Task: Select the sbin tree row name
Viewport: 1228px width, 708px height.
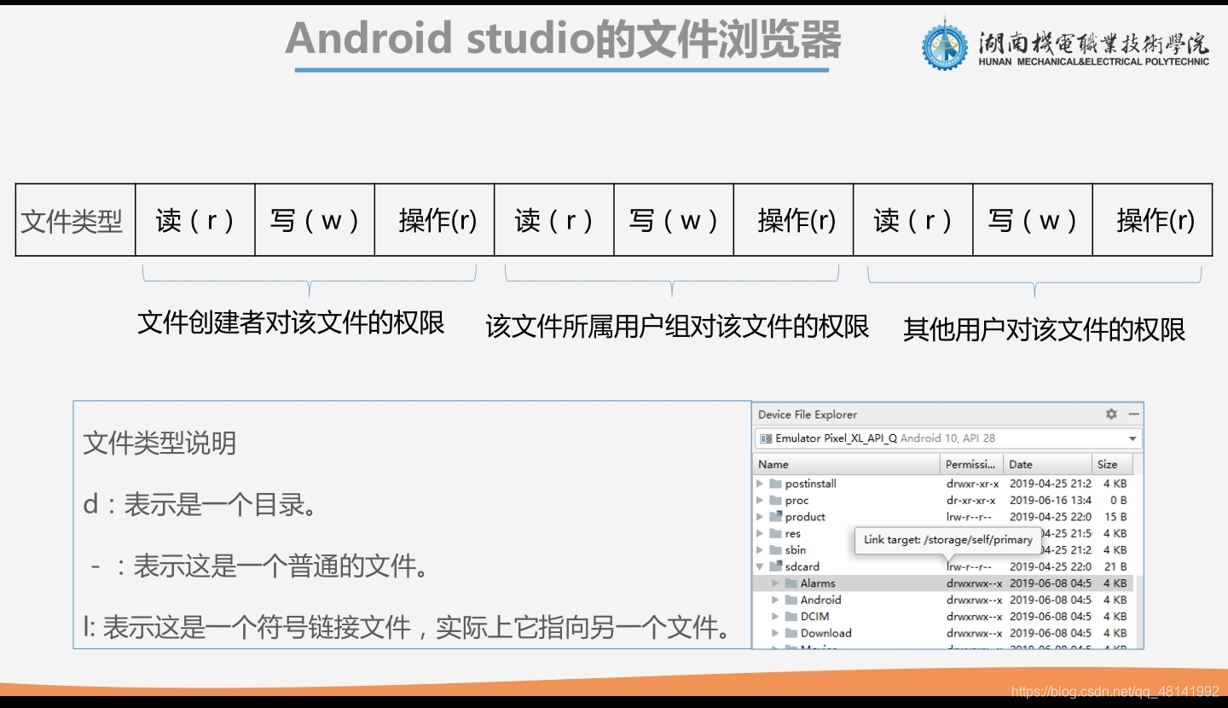Action: (x=796, y=550)
